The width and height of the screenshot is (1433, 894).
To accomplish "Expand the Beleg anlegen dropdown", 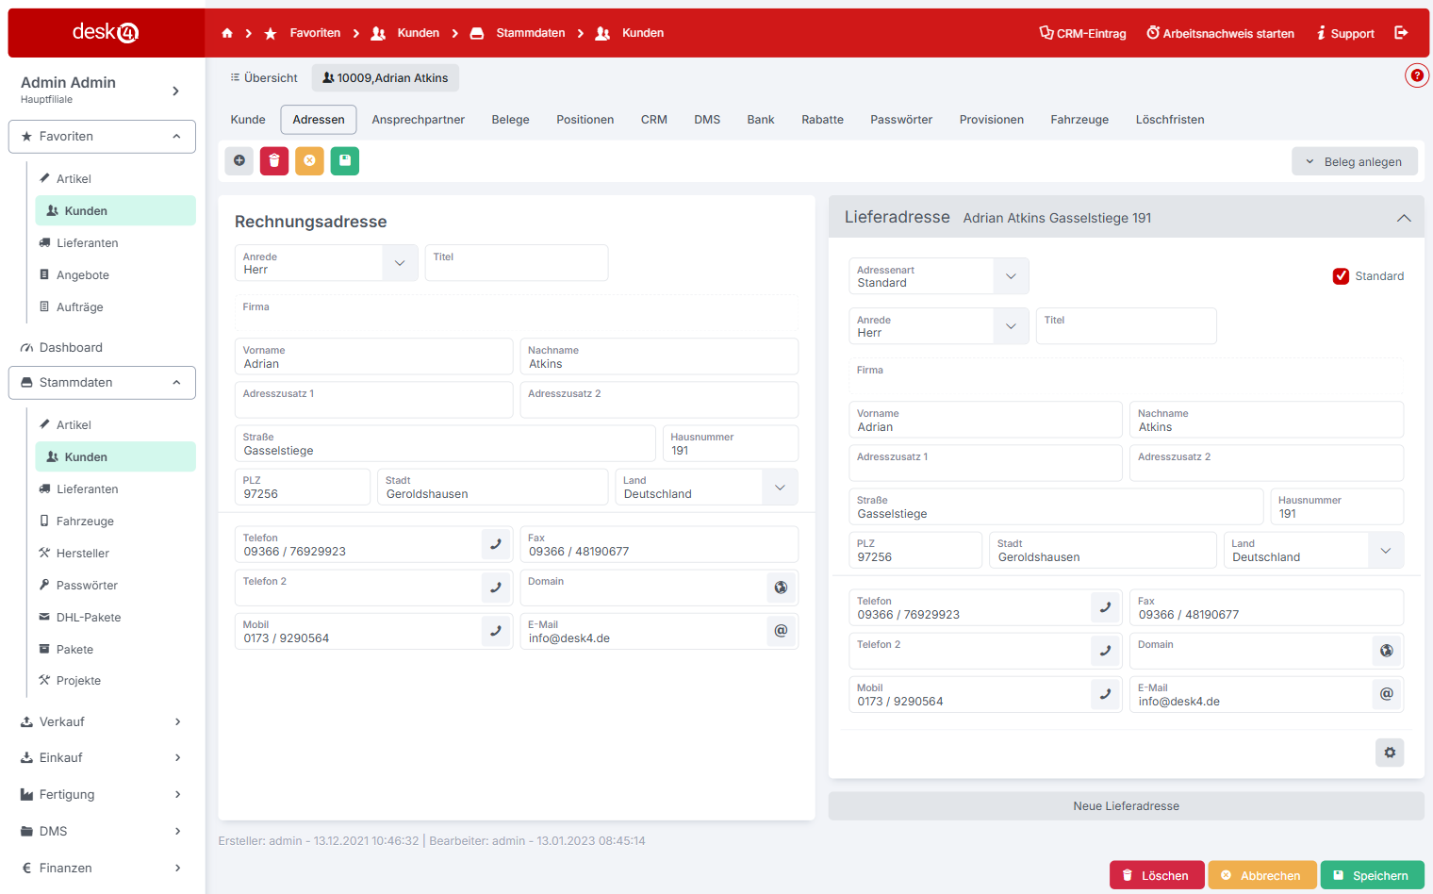I will pyautogui.click(x=1354, y=161).
